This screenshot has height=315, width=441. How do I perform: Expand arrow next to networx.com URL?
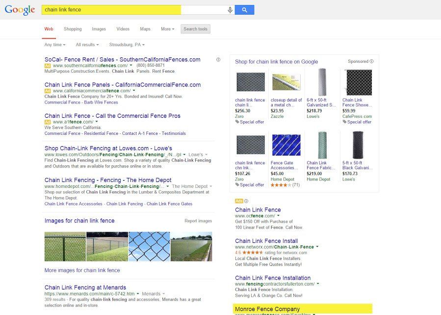pyautogui.click(x=317, y=247)
